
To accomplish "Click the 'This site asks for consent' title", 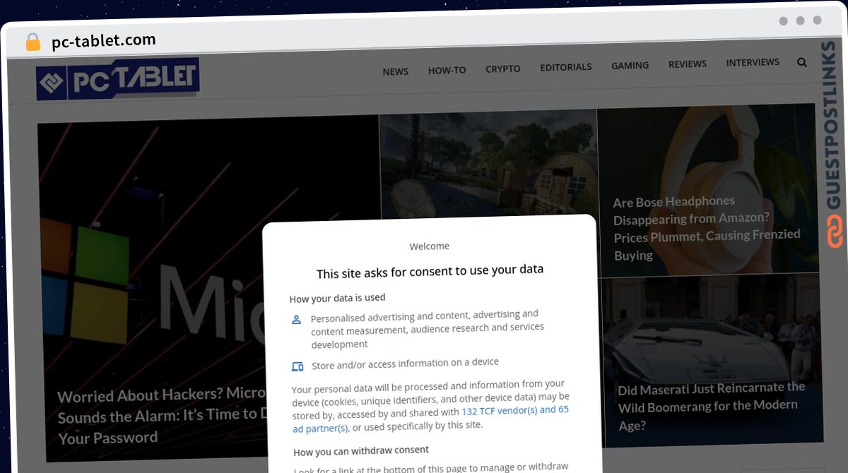I will pyautogui.click(x=430, y=271).
